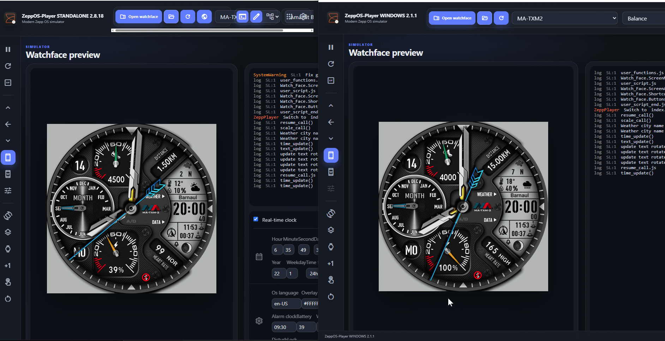Click the watch icon in WINDOWS 2.1.1 sidebar
Screen dimensions: 665x341
click(x=331, y=247)
